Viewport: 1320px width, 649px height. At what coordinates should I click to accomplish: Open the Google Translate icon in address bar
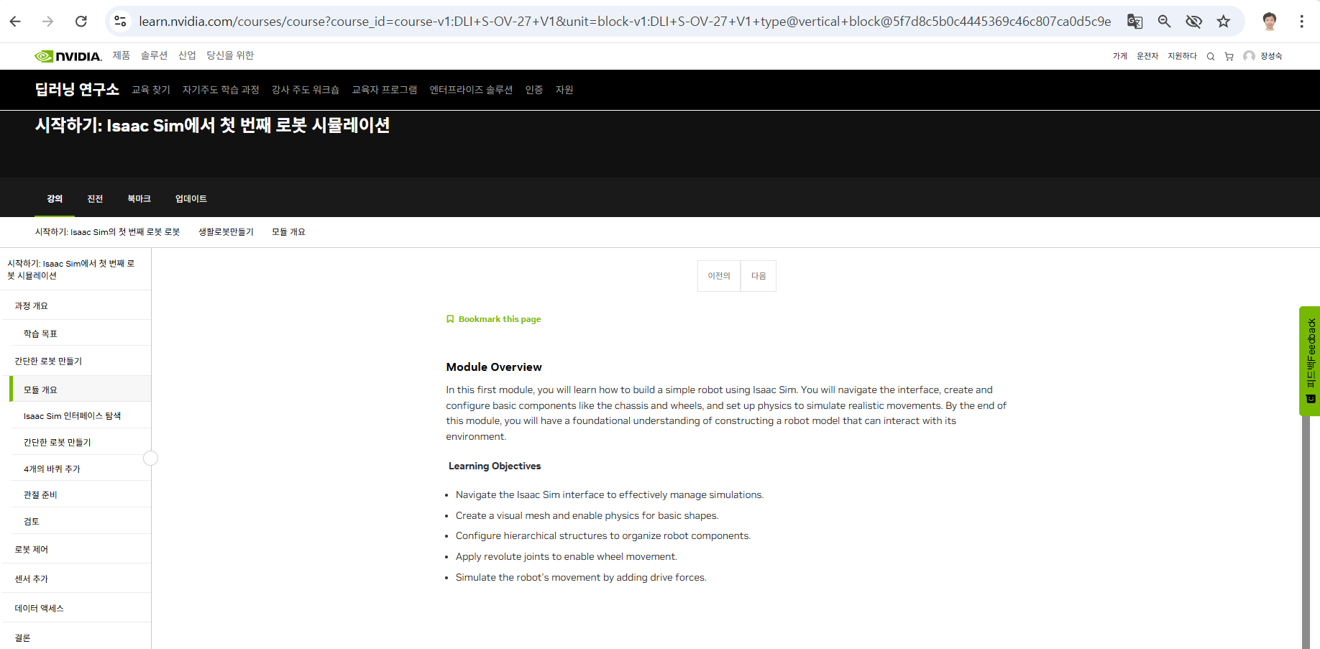point(1135,22)
